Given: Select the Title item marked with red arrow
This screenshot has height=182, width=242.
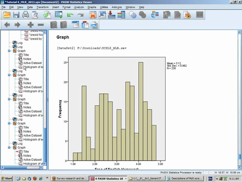Looking at the screenshot, I should tap(24, 151).
